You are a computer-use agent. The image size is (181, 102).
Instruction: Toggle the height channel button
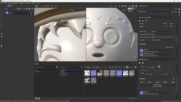[173, 82]
